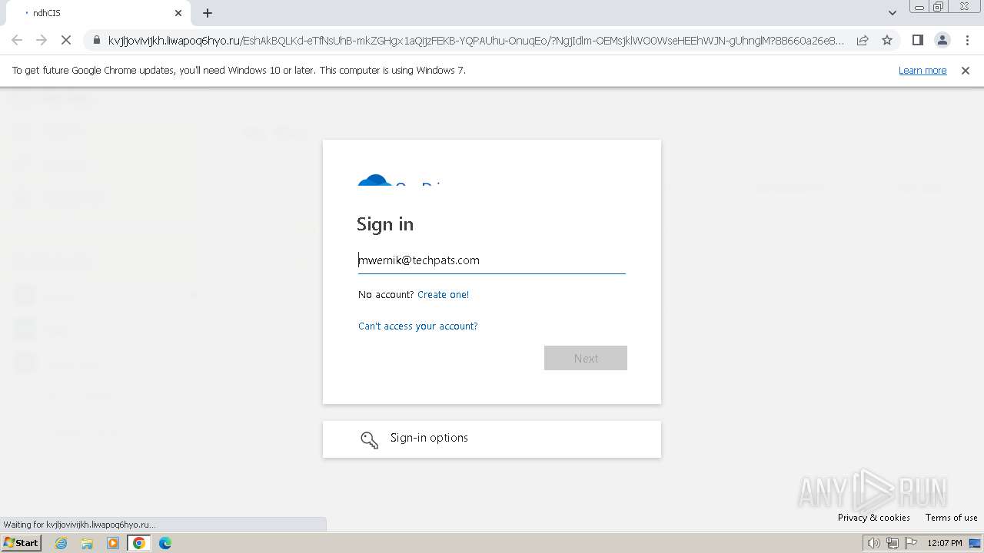Open Chrome side panel
This screenshot has height=553, width=984.
pyautogui.click(x=917, y=40)
